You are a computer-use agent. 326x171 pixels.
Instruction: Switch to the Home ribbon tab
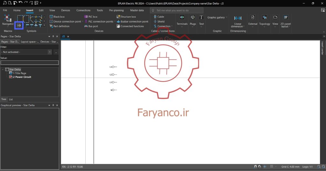(17, 10)
